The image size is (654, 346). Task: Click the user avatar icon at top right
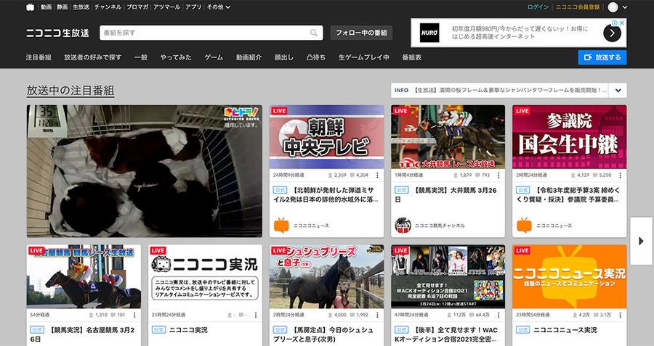click(613, 7)
